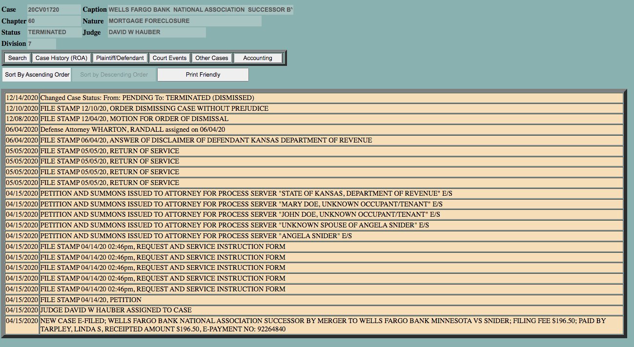Click the summons entry for Mary Doe
This screenshot has width=634, height=347.
(x=331, y=204)
